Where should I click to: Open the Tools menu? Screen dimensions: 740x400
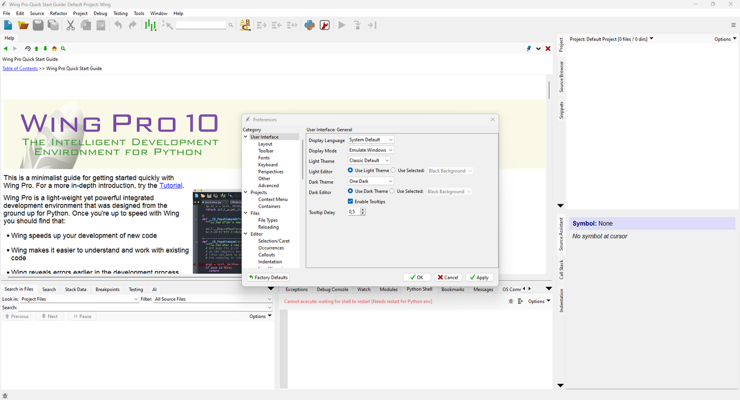(139, 13)
